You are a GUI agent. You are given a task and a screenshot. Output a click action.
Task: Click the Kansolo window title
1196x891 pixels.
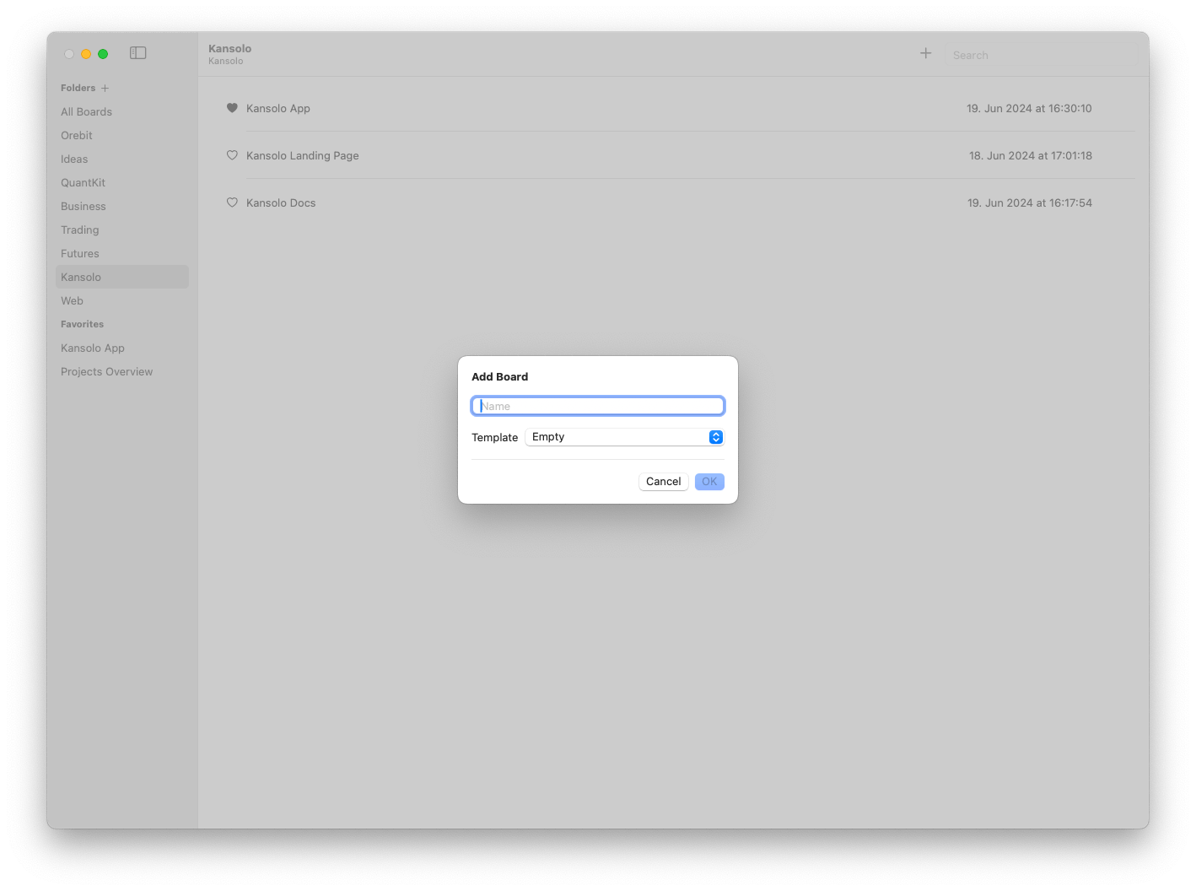(x=229, y=48)
